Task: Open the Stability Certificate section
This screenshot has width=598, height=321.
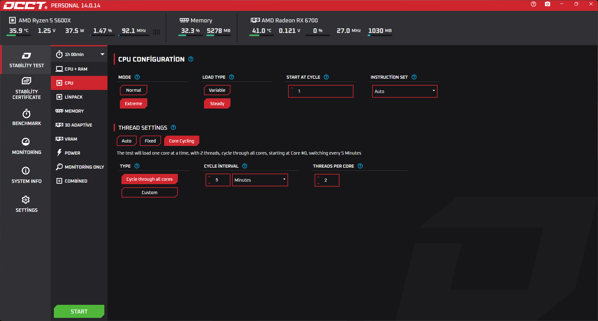Action: [26, 89]
